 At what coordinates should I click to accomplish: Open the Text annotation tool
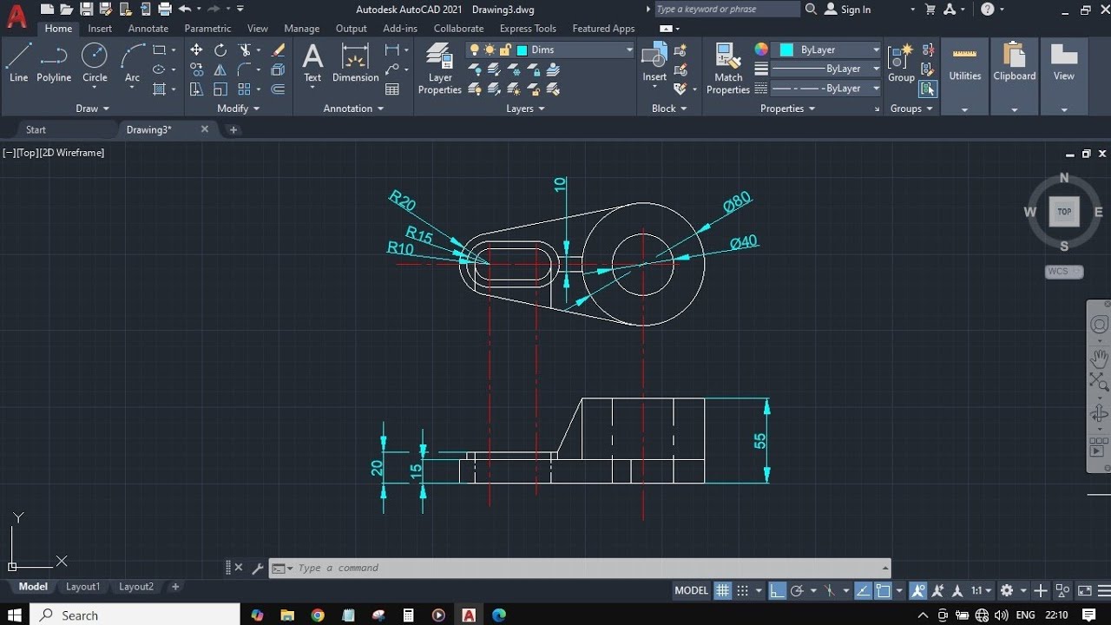tap(312, 62)
